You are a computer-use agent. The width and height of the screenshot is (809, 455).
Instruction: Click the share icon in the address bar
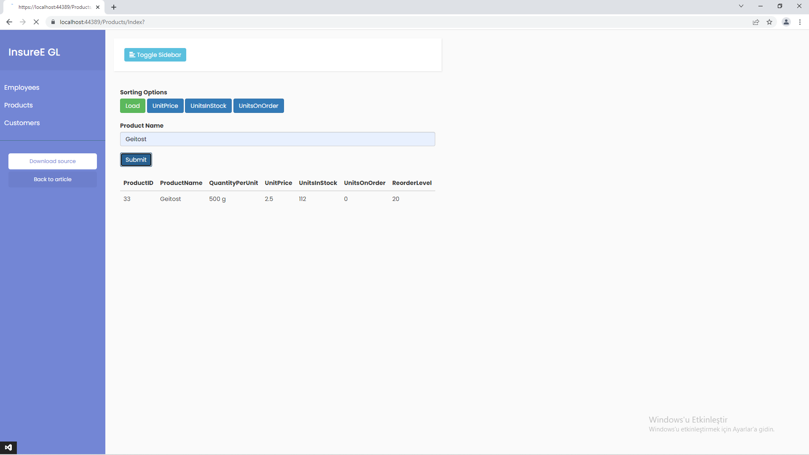tap(755, 22)
